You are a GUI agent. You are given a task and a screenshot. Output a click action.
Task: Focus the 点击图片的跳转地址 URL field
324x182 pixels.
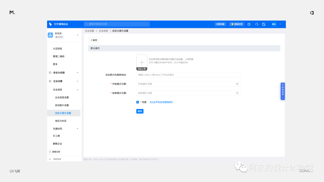click(x=188, y=75)
